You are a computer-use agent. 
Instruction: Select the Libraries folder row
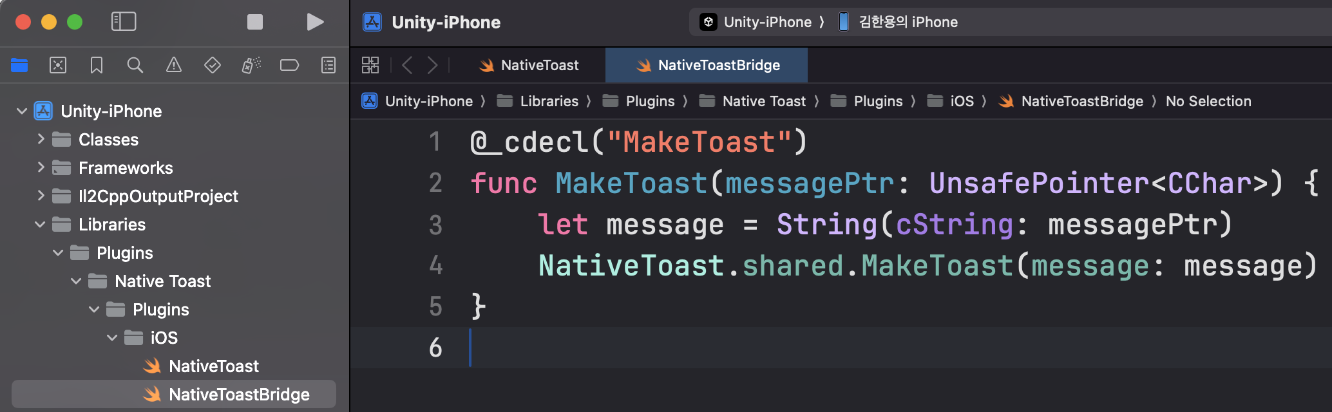(x=174, y=225)
